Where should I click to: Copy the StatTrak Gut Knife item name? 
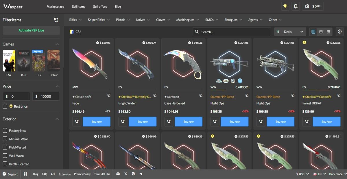click(339, 95)
